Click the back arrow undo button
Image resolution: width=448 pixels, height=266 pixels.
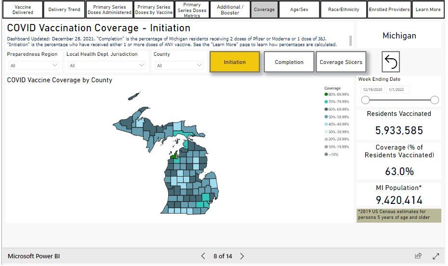click(391, 62)
